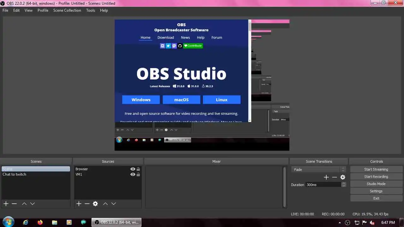Select the 'Chat to twitch' scene

coord(36,174)
